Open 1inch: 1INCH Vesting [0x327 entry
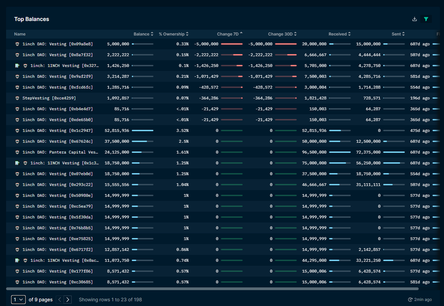The height and width of the screenshot is (306, 444). coord(65,66)
